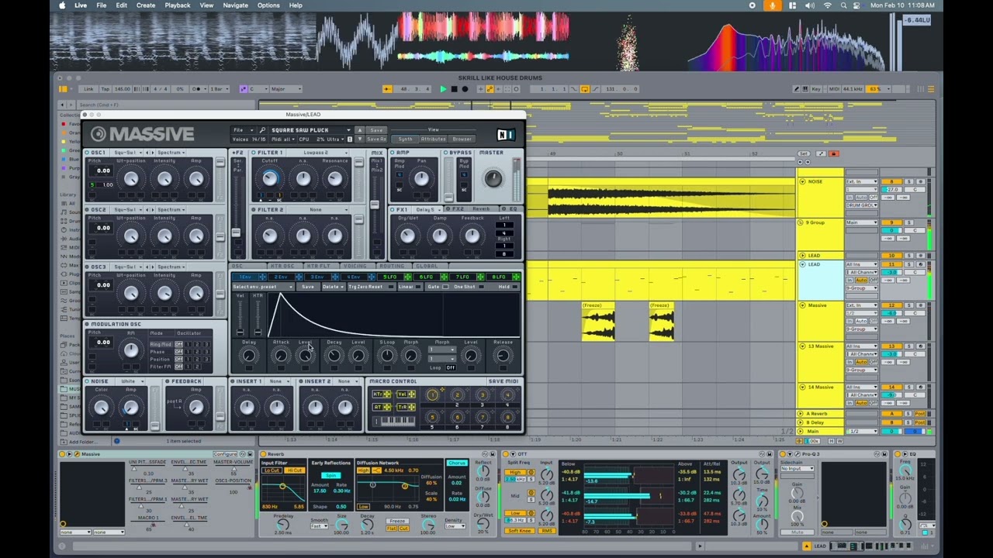Toggle the Bypass section indicator
The width and height of the screenshot is (993, 558).
[x=446, y=153]
